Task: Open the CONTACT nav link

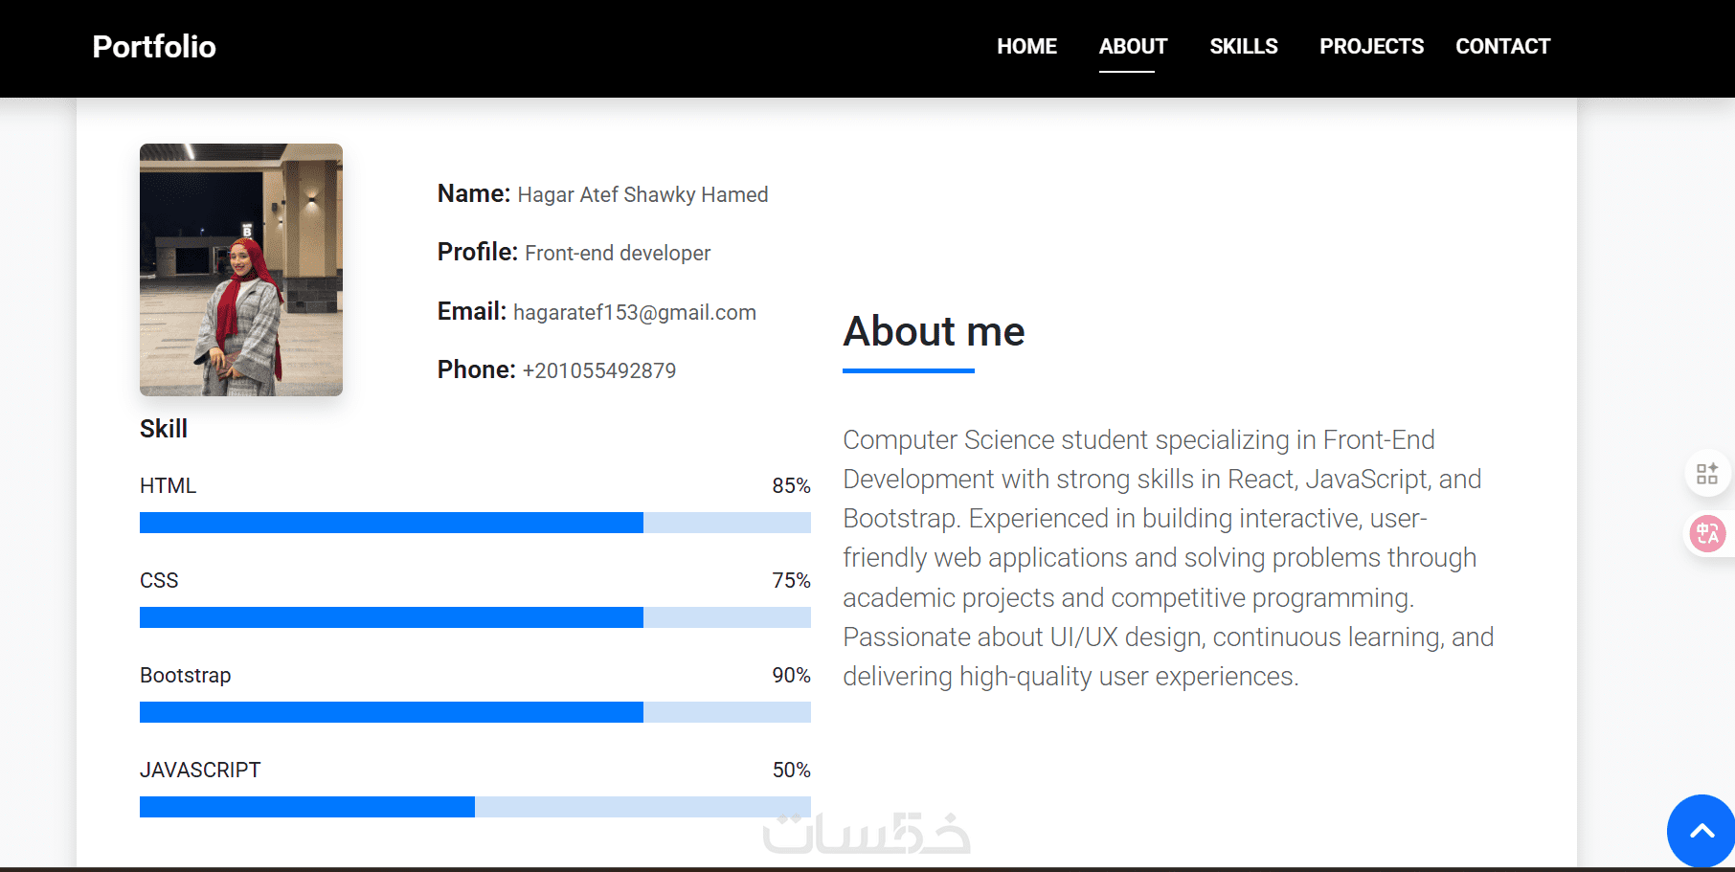Action: click(x=1502, y=46)
